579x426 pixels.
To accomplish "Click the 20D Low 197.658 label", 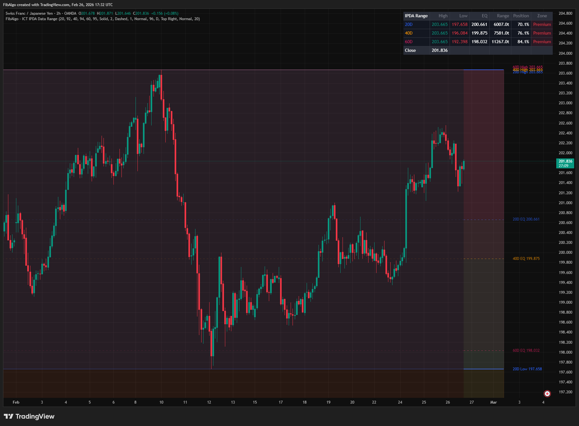I will [527, 369].
